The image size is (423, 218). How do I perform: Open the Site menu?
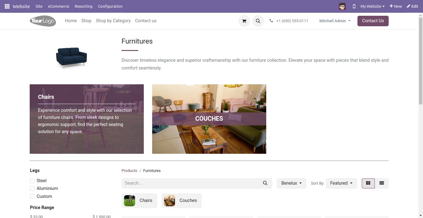39,6
